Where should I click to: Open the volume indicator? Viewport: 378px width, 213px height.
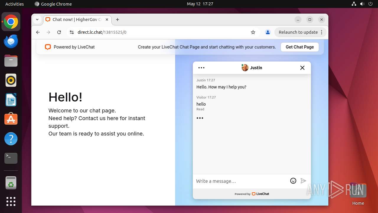pos(362,4)
